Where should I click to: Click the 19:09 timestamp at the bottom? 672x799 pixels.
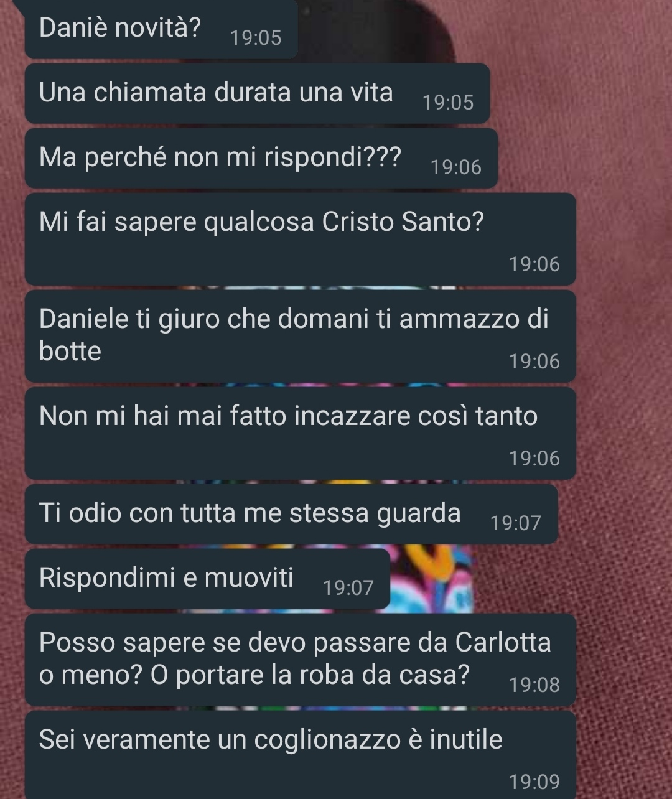(x=534, y=782)
